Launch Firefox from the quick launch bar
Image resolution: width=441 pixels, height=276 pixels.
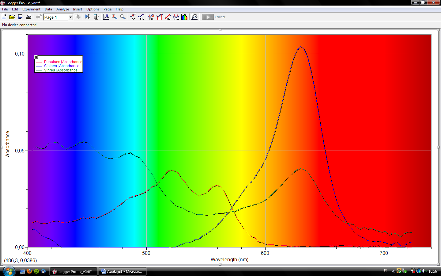click(29, 271)
